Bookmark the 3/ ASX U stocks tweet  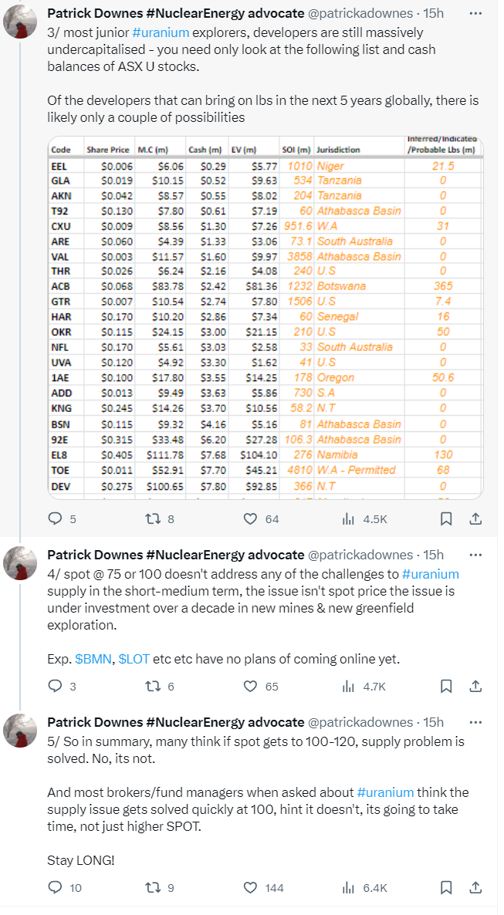click(446, 519)
